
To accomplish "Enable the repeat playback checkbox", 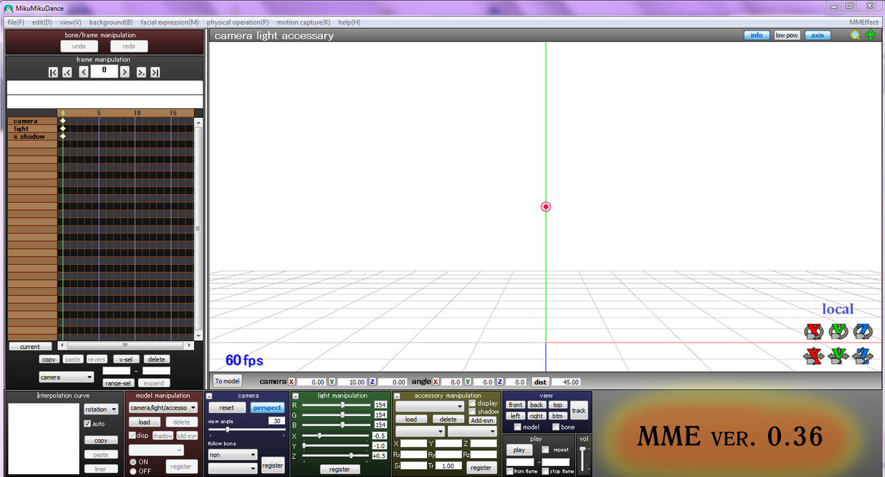I will [545, 449].
